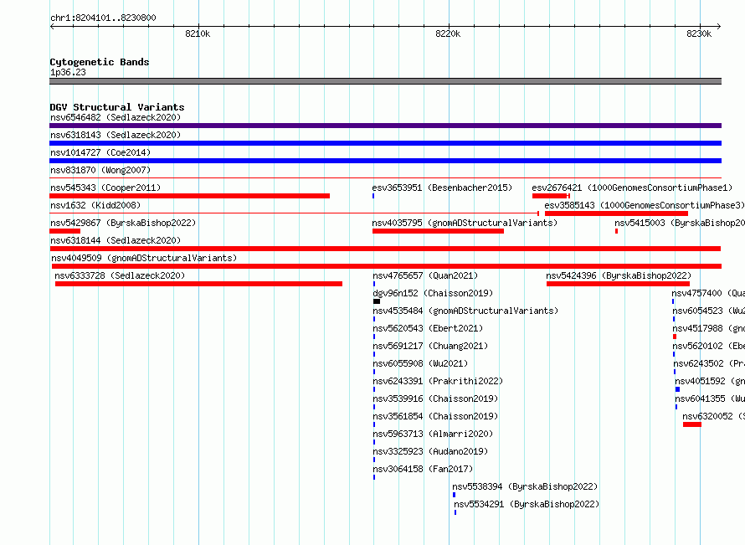Screen dimensions: 745x545
Task: Open the nsv6243502 variant label
Action: 709,363
